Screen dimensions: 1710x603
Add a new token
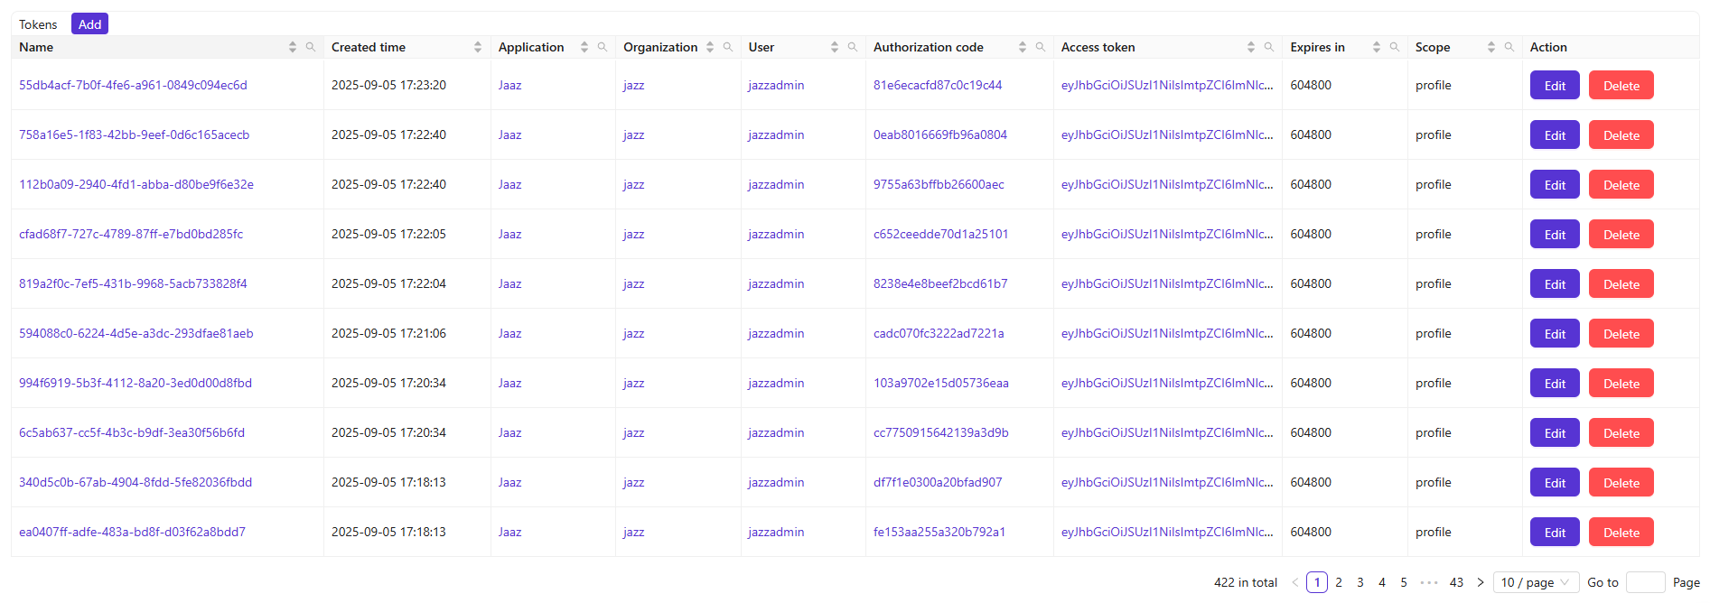click(89, 24)
